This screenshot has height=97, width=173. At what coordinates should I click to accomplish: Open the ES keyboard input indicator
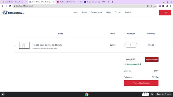coord(160,94)
